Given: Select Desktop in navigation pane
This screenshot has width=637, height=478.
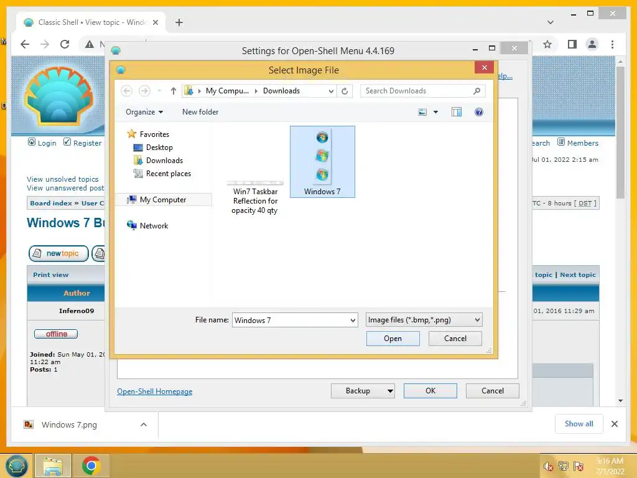Looking at the screenshot, I should tap(153, 147).
